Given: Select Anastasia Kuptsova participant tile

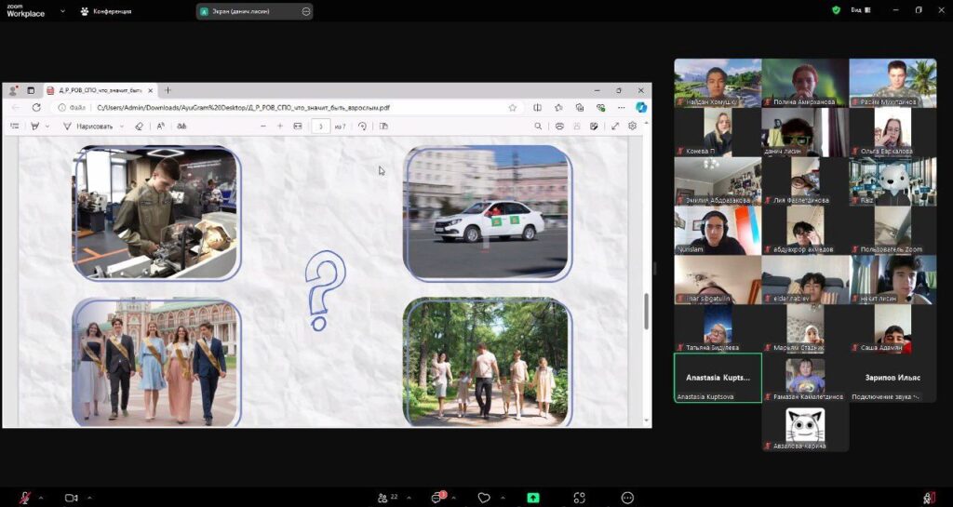Looking at the screenshot, I should (718, 378).
